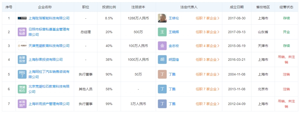Click the 天津宽潮教育 company logo
Image resolution: width=299 pixels, height=113 pixels.
(22, 46)
